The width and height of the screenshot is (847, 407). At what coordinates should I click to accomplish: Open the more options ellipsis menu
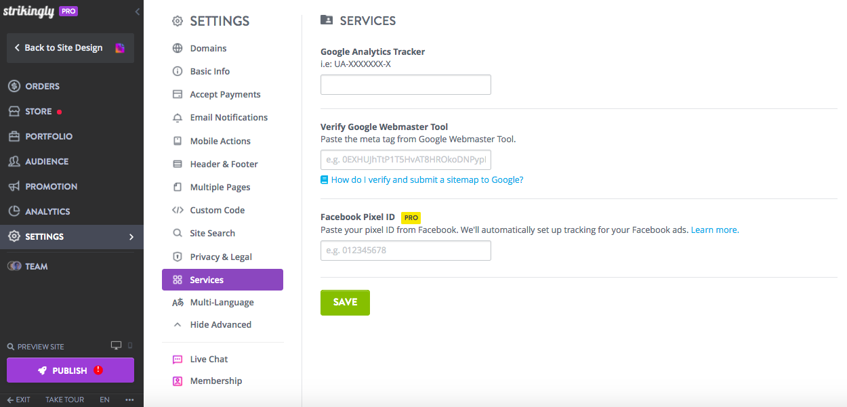pos(129,400)
